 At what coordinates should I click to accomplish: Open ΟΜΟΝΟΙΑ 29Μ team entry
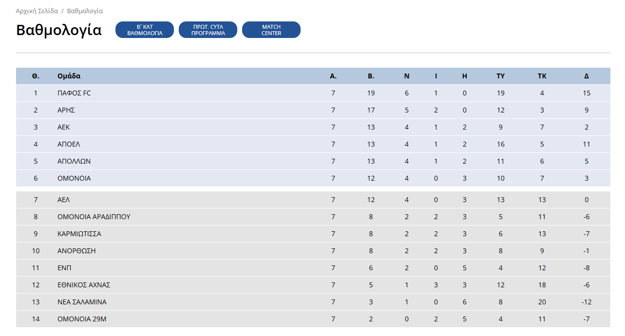click(x=81, y=319)
